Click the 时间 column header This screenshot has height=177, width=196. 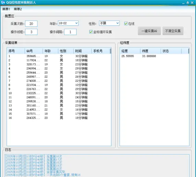tap(82, 51)
